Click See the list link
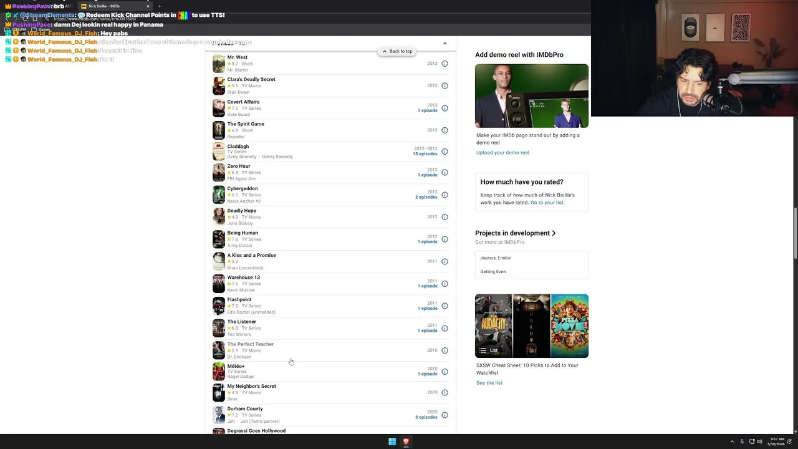 coord(489,383)
